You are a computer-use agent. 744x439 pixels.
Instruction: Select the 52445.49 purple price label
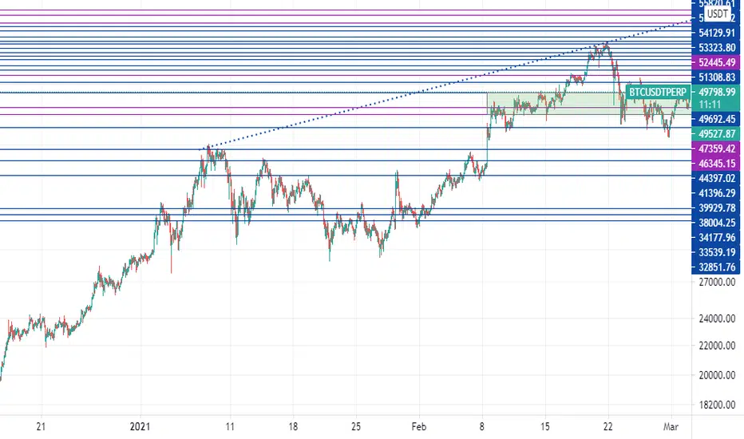717,62
